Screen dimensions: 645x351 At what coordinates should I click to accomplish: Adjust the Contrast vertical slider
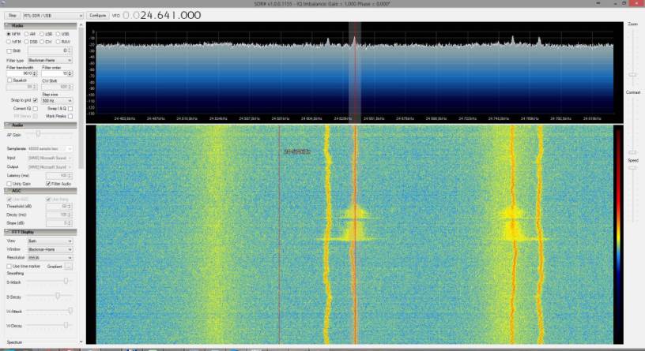(x=632, y=152)
